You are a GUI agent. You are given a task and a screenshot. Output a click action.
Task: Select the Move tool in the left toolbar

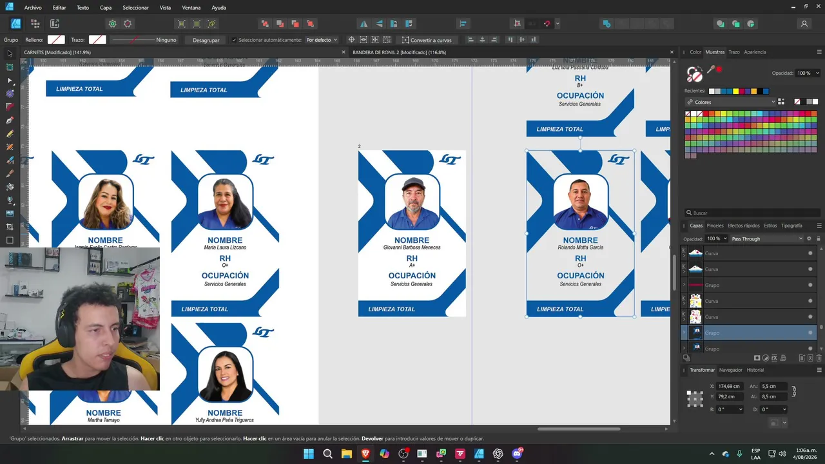(x=10, y=53)
